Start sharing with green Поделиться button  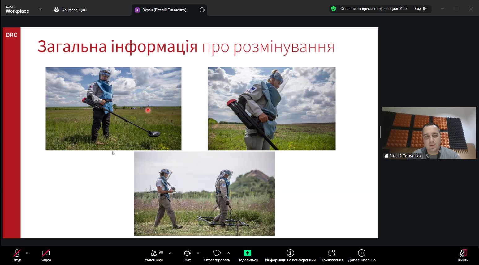[247, 253]
